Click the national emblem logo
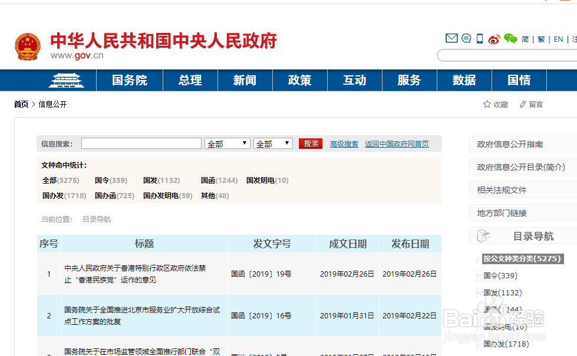 (27, 46)
